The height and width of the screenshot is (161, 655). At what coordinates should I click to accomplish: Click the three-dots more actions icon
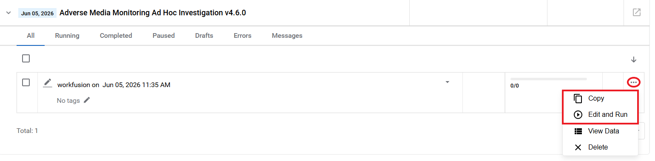click(x=633, y=82)
